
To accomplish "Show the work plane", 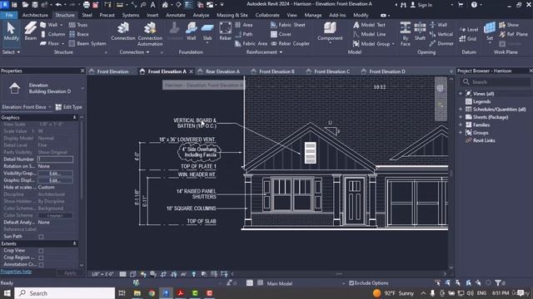I will 509,25.
